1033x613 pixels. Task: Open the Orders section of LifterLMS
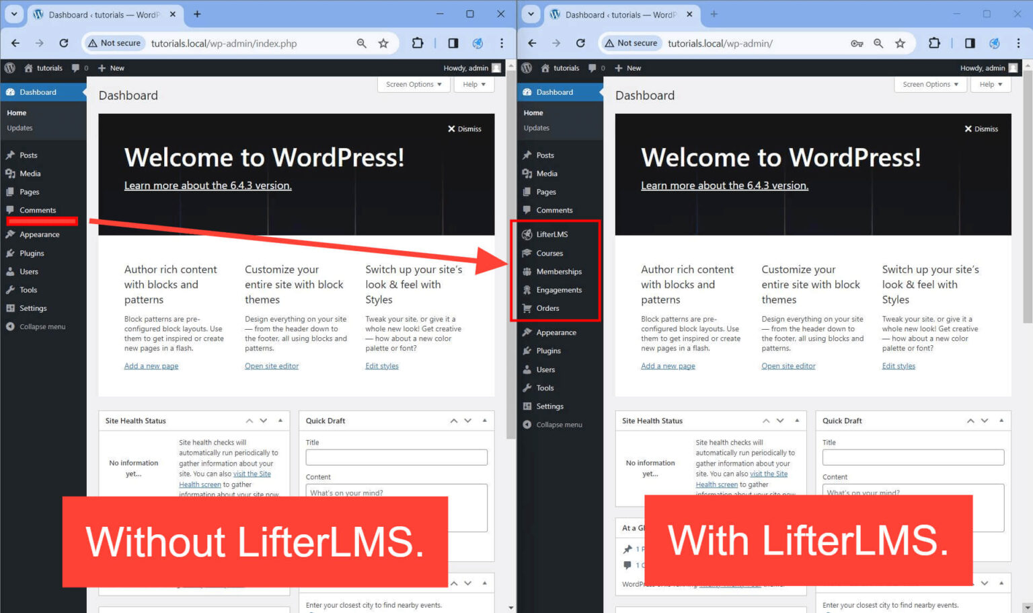point(549,308)
